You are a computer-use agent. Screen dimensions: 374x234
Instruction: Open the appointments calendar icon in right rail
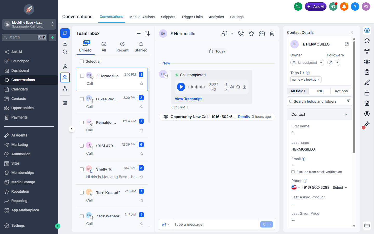(367, 93)
